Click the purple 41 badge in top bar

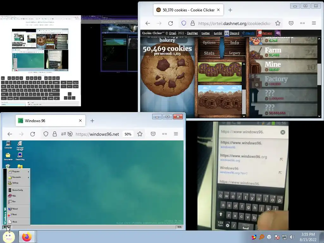point(278,33)
